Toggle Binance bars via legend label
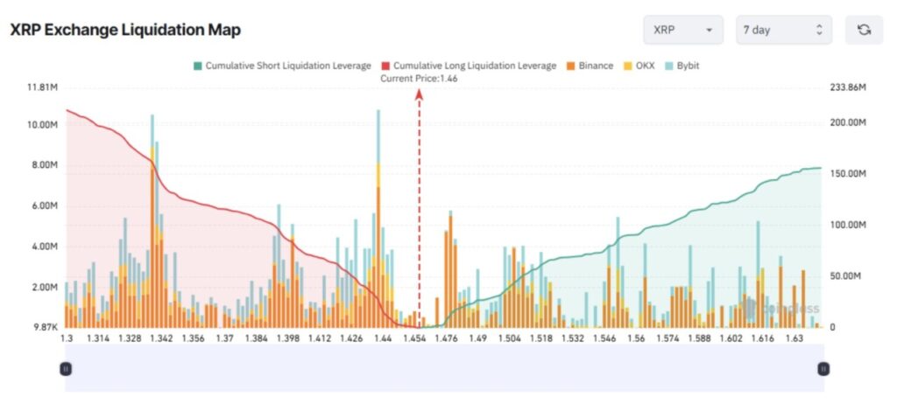 click(x=596, y=66)
